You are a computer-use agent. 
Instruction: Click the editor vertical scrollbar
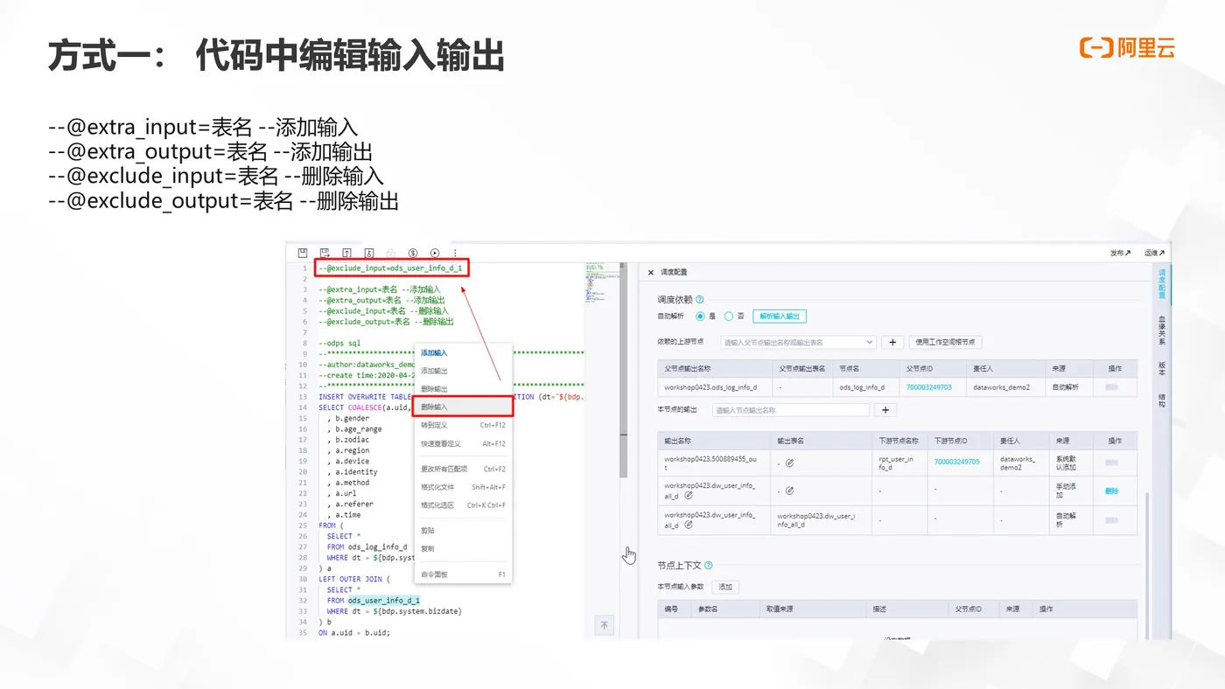pyautogui.click(x=624, y=370)
